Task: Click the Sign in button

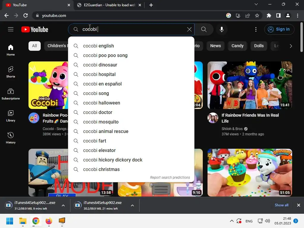Action: click(x=279, y=29)
